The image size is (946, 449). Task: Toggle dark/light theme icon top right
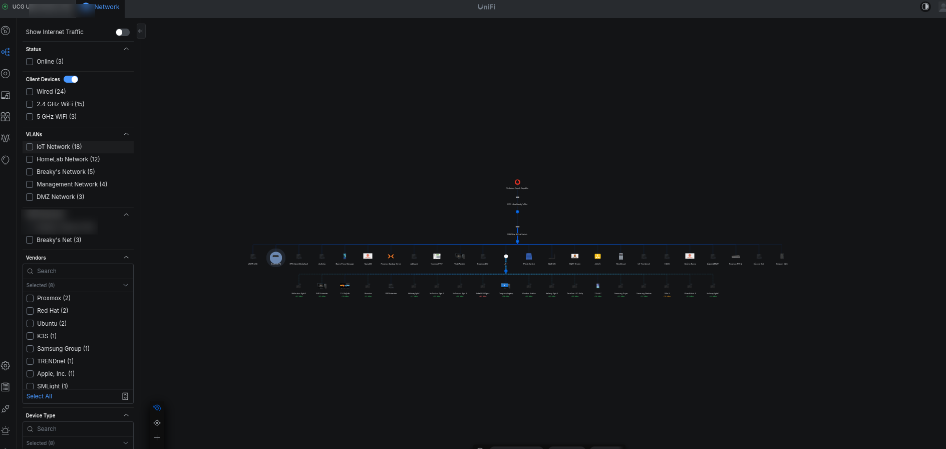(x=925, y=7)
